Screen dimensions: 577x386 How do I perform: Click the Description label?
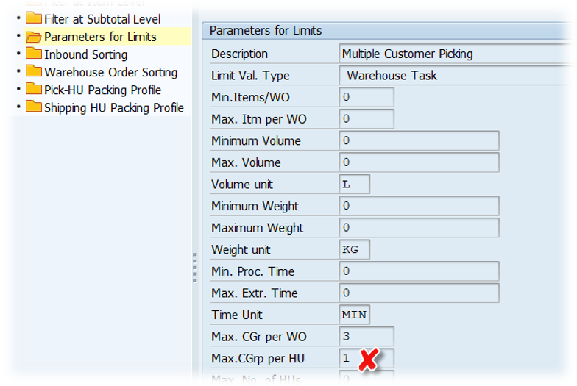240,54
